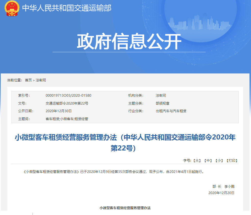Switch font size to 【中】
The width and height of the screenshot is (251, 215).
208,160
